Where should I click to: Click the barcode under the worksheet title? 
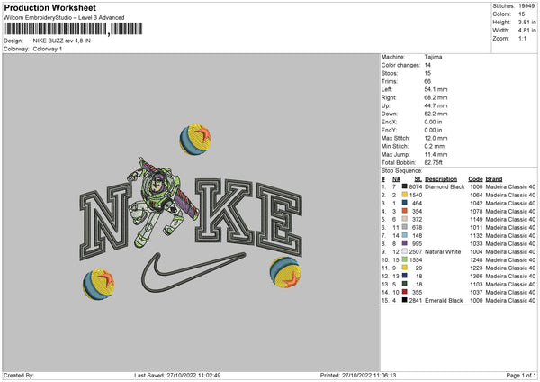pos(74,29)
